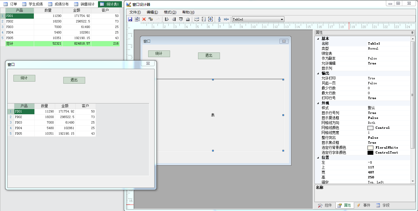The width and height of the screenshot is (418, 211).
Task: Collapse the 位置 property group
Action: pyautogui.click(x=318, y=157)
